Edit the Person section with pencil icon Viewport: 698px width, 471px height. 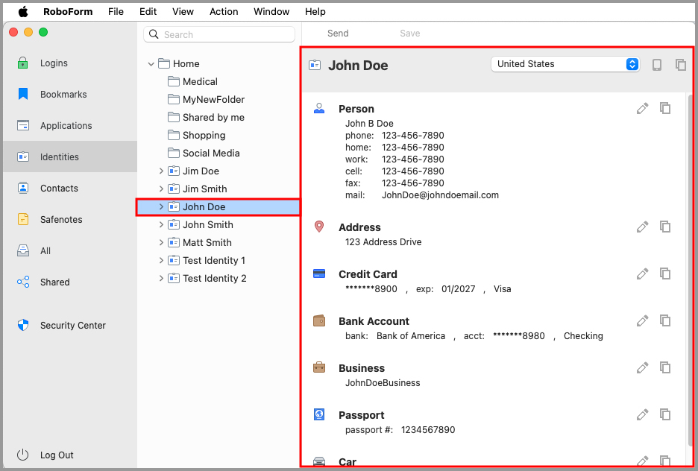coord(642,108)
